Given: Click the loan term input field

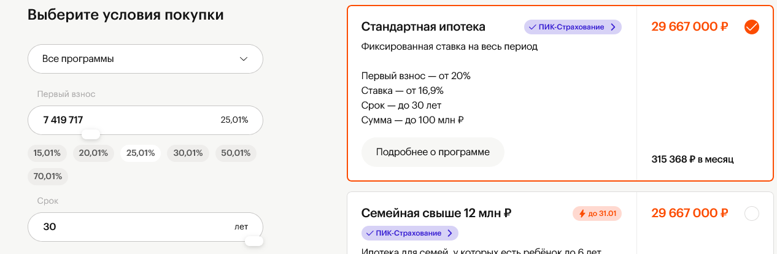Looking at the screenshot, I should click(x=123, y=227).
